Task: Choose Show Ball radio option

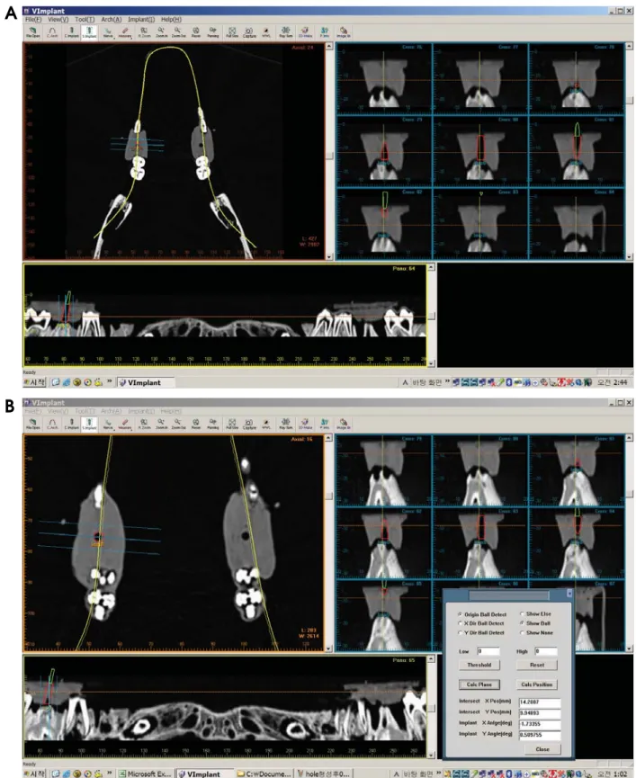Action: tap(534, 623)
